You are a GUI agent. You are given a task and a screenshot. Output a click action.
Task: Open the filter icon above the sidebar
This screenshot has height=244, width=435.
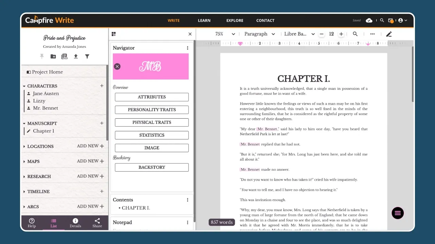tap(87, 56)
